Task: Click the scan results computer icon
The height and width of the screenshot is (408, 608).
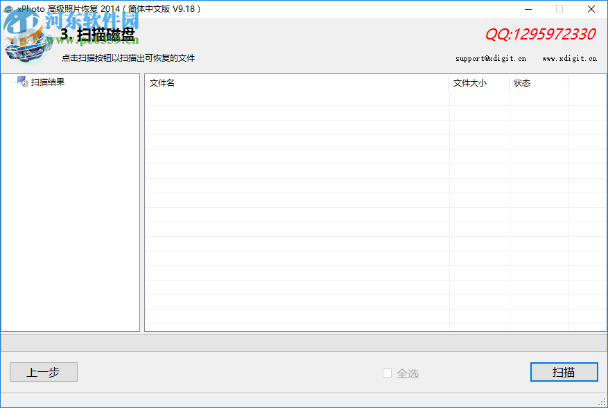Action: pyautogui.click(x=22, y=82)
